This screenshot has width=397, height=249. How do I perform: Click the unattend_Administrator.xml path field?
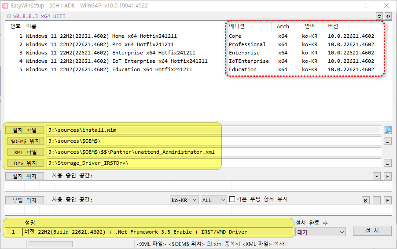pyautogui.click(x=214, y=152)
